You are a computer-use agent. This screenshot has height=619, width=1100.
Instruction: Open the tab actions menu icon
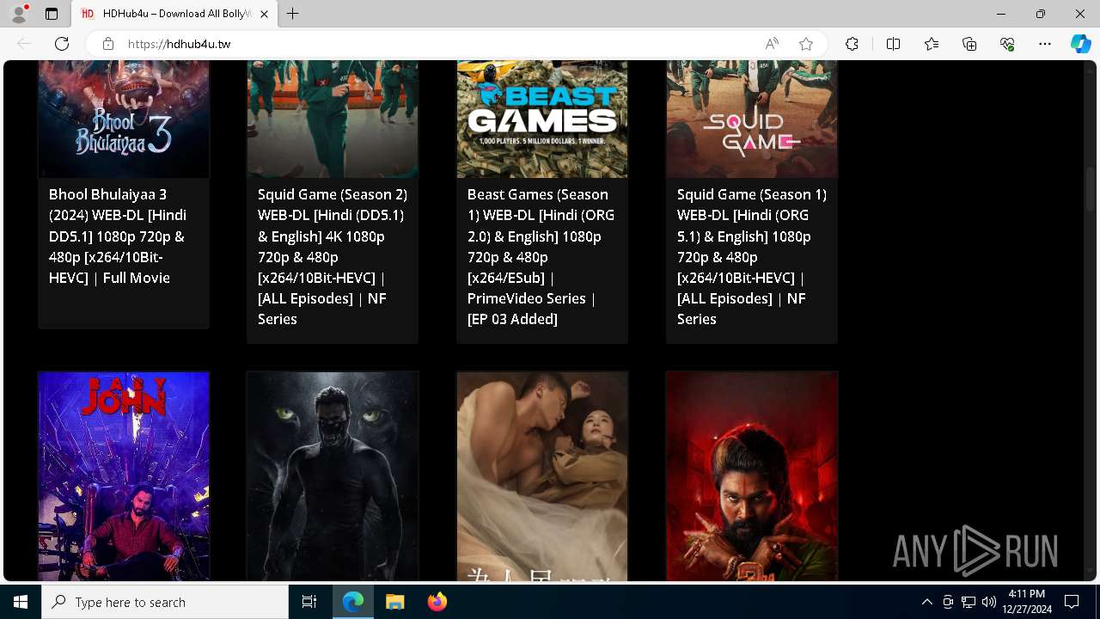(52, 14)
